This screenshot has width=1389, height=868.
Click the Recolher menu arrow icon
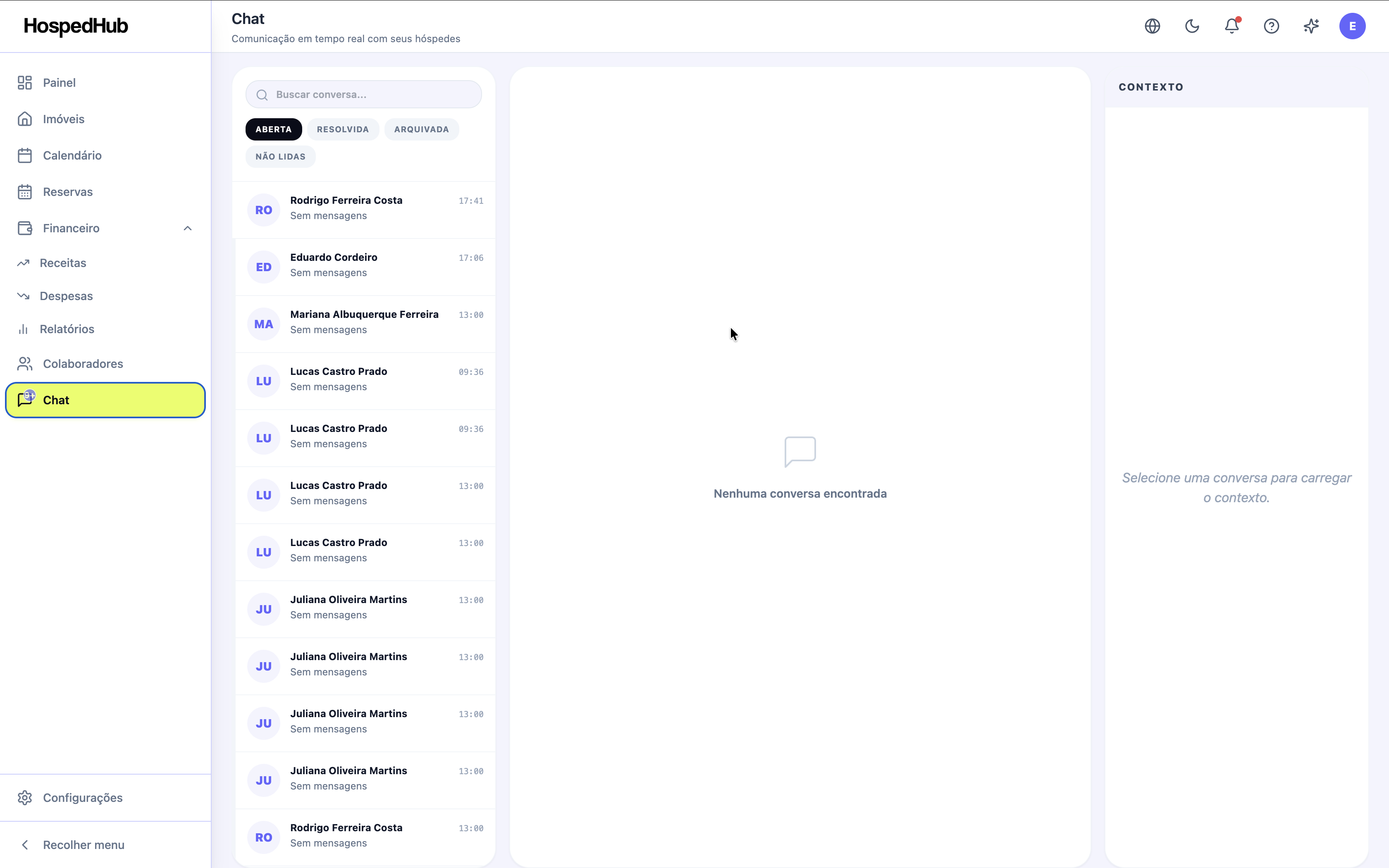25,844
